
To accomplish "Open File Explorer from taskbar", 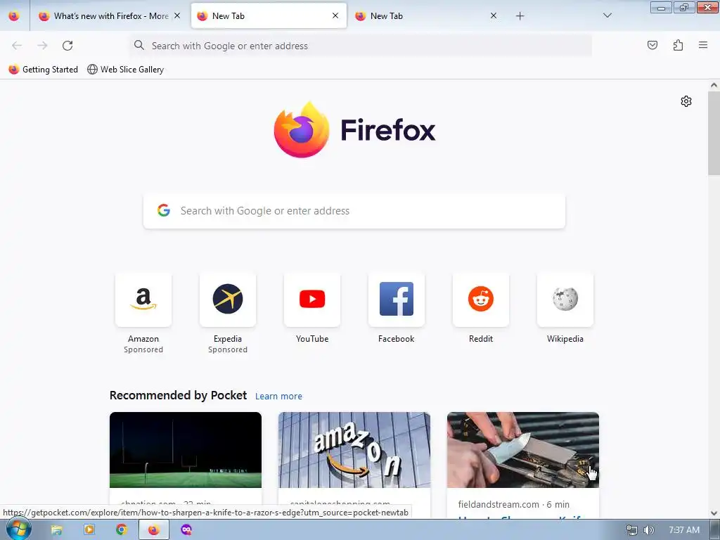I will tap(56, 530).
